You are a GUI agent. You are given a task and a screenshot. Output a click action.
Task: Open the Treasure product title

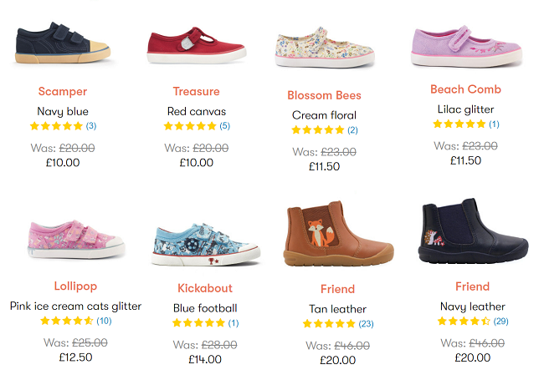[x=196, y=91]
